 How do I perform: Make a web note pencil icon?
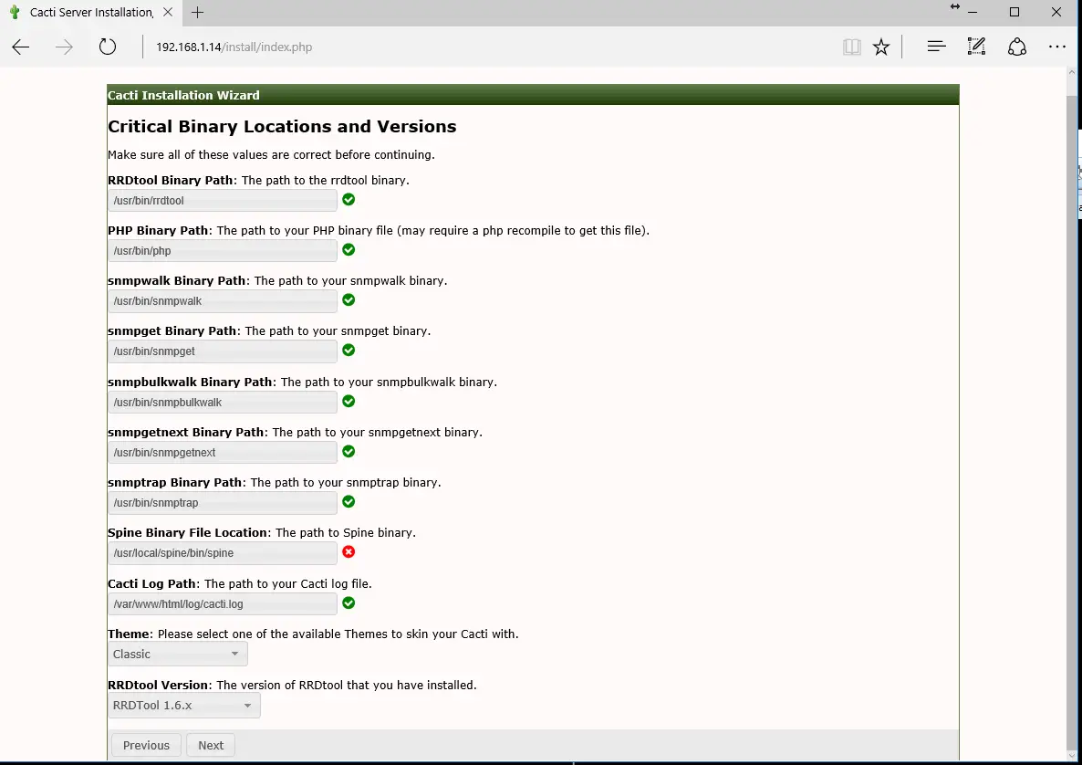(x=976, y=47)
